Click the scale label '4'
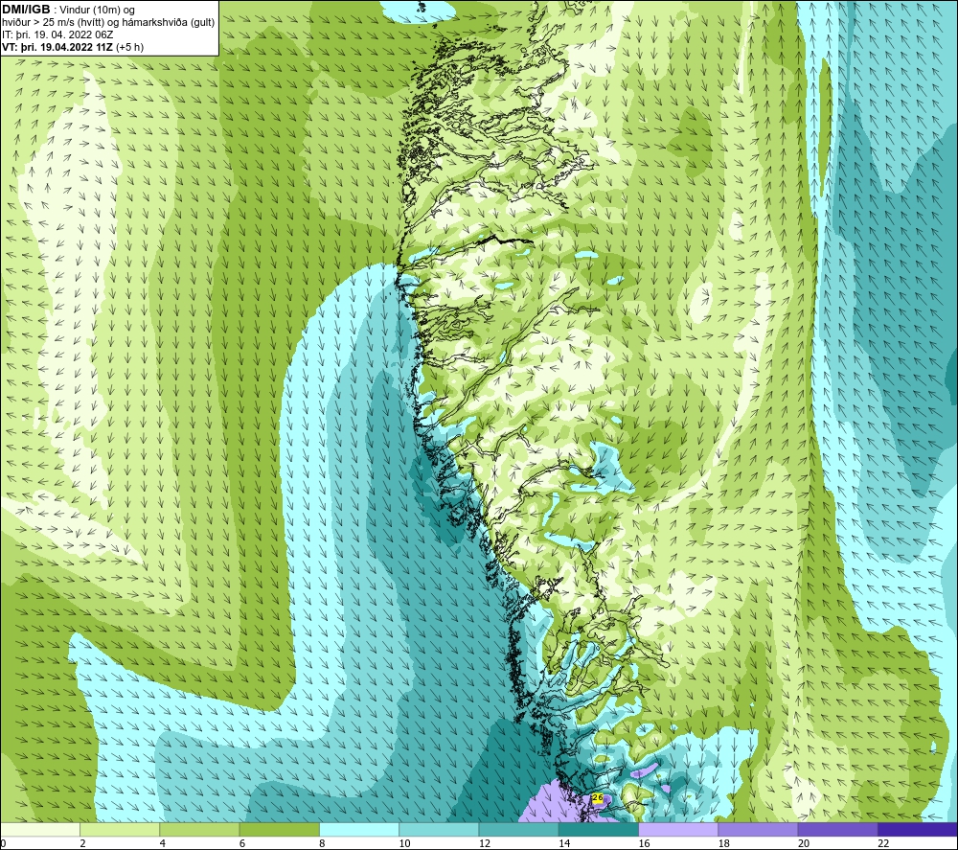The height and width of the screenshot is (850, 958). pyautogui.click(x=163, y=843)
